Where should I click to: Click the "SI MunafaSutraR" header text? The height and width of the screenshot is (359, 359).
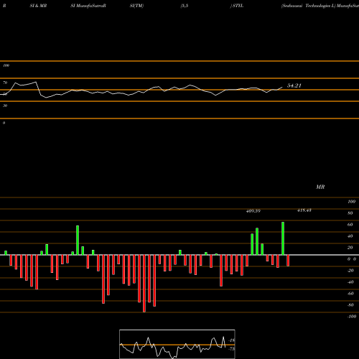point(88,6)
